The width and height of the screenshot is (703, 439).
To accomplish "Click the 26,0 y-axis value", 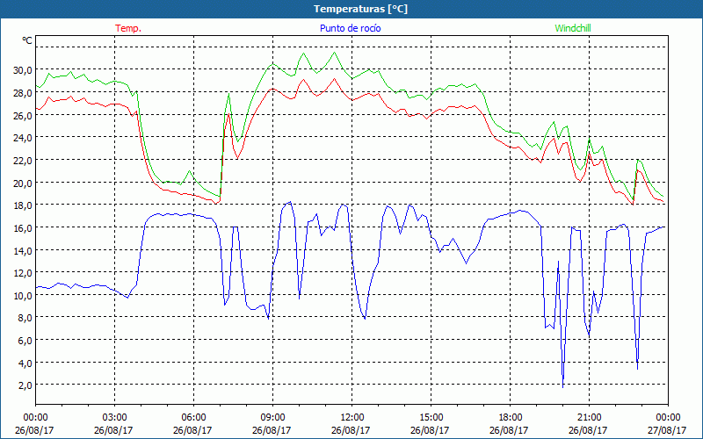I will point(24,115).
